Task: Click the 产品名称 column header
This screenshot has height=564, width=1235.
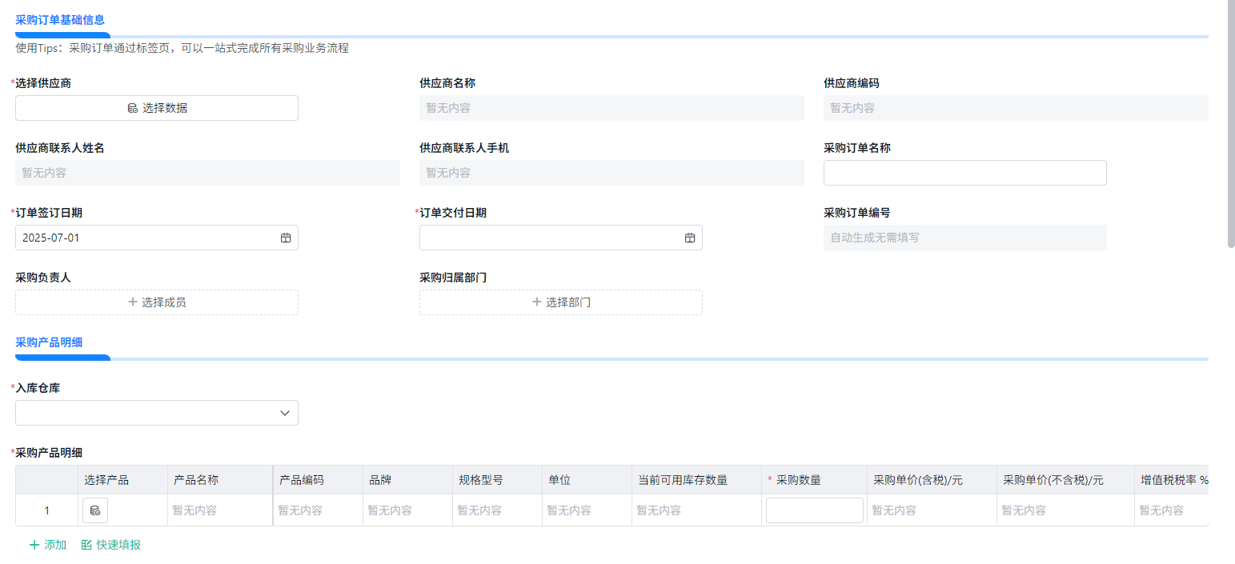Action: coord(220,480)
